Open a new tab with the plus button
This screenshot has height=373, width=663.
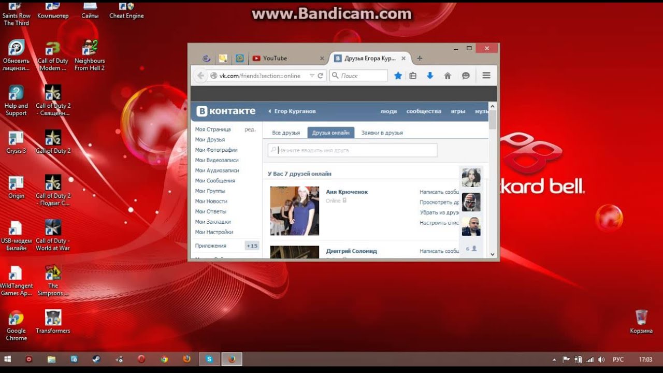420,58
